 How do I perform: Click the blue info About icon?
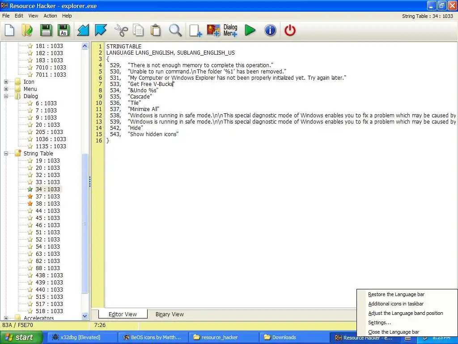[x=270, y=30]
